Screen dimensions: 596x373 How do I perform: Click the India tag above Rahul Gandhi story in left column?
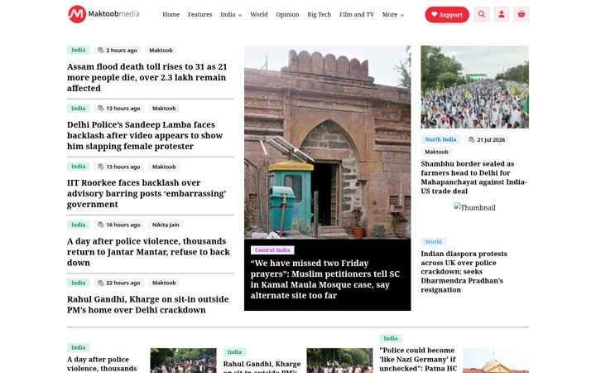pos(79,283)
